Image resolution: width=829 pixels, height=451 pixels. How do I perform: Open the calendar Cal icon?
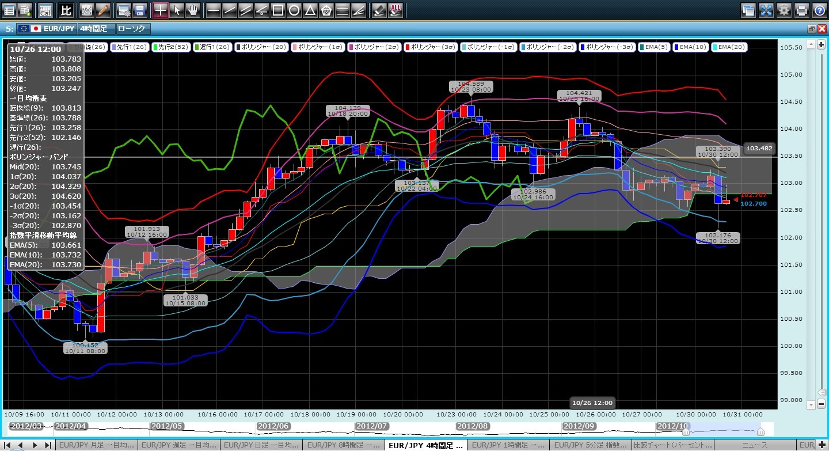[x=44, y=10]
